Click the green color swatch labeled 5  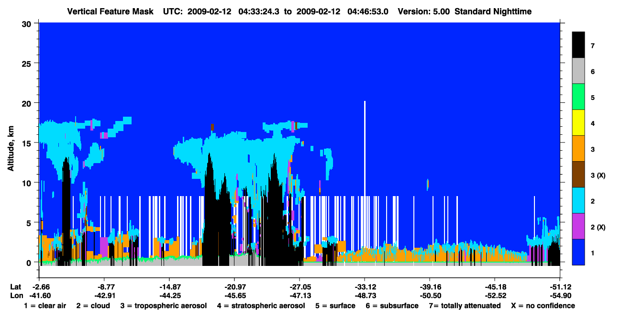(578, 97)
